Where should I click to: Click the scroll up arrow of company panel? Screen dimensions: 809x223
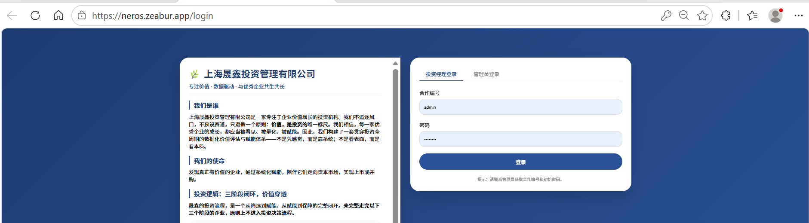click(395, 64)
